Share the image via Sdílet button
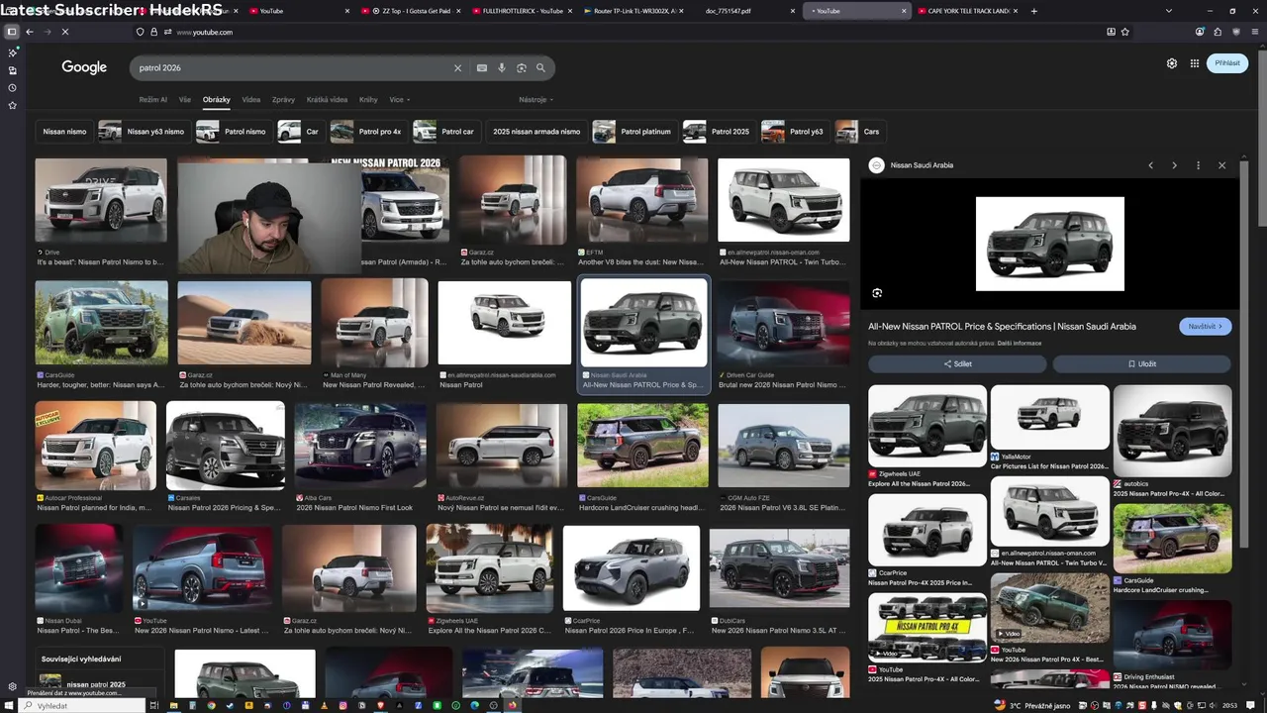 point(957,364)
